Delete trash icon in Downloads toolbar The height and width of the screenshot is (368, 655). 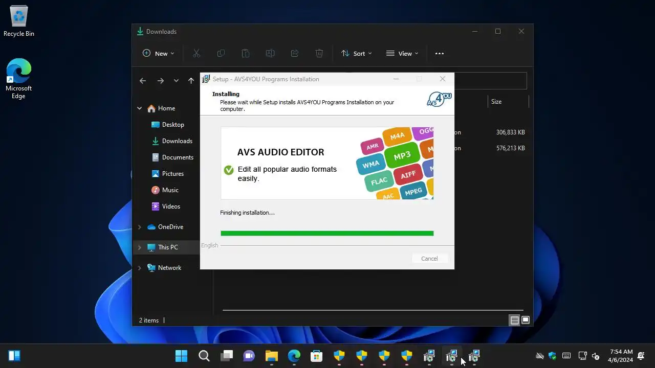[x=319, y=53]
